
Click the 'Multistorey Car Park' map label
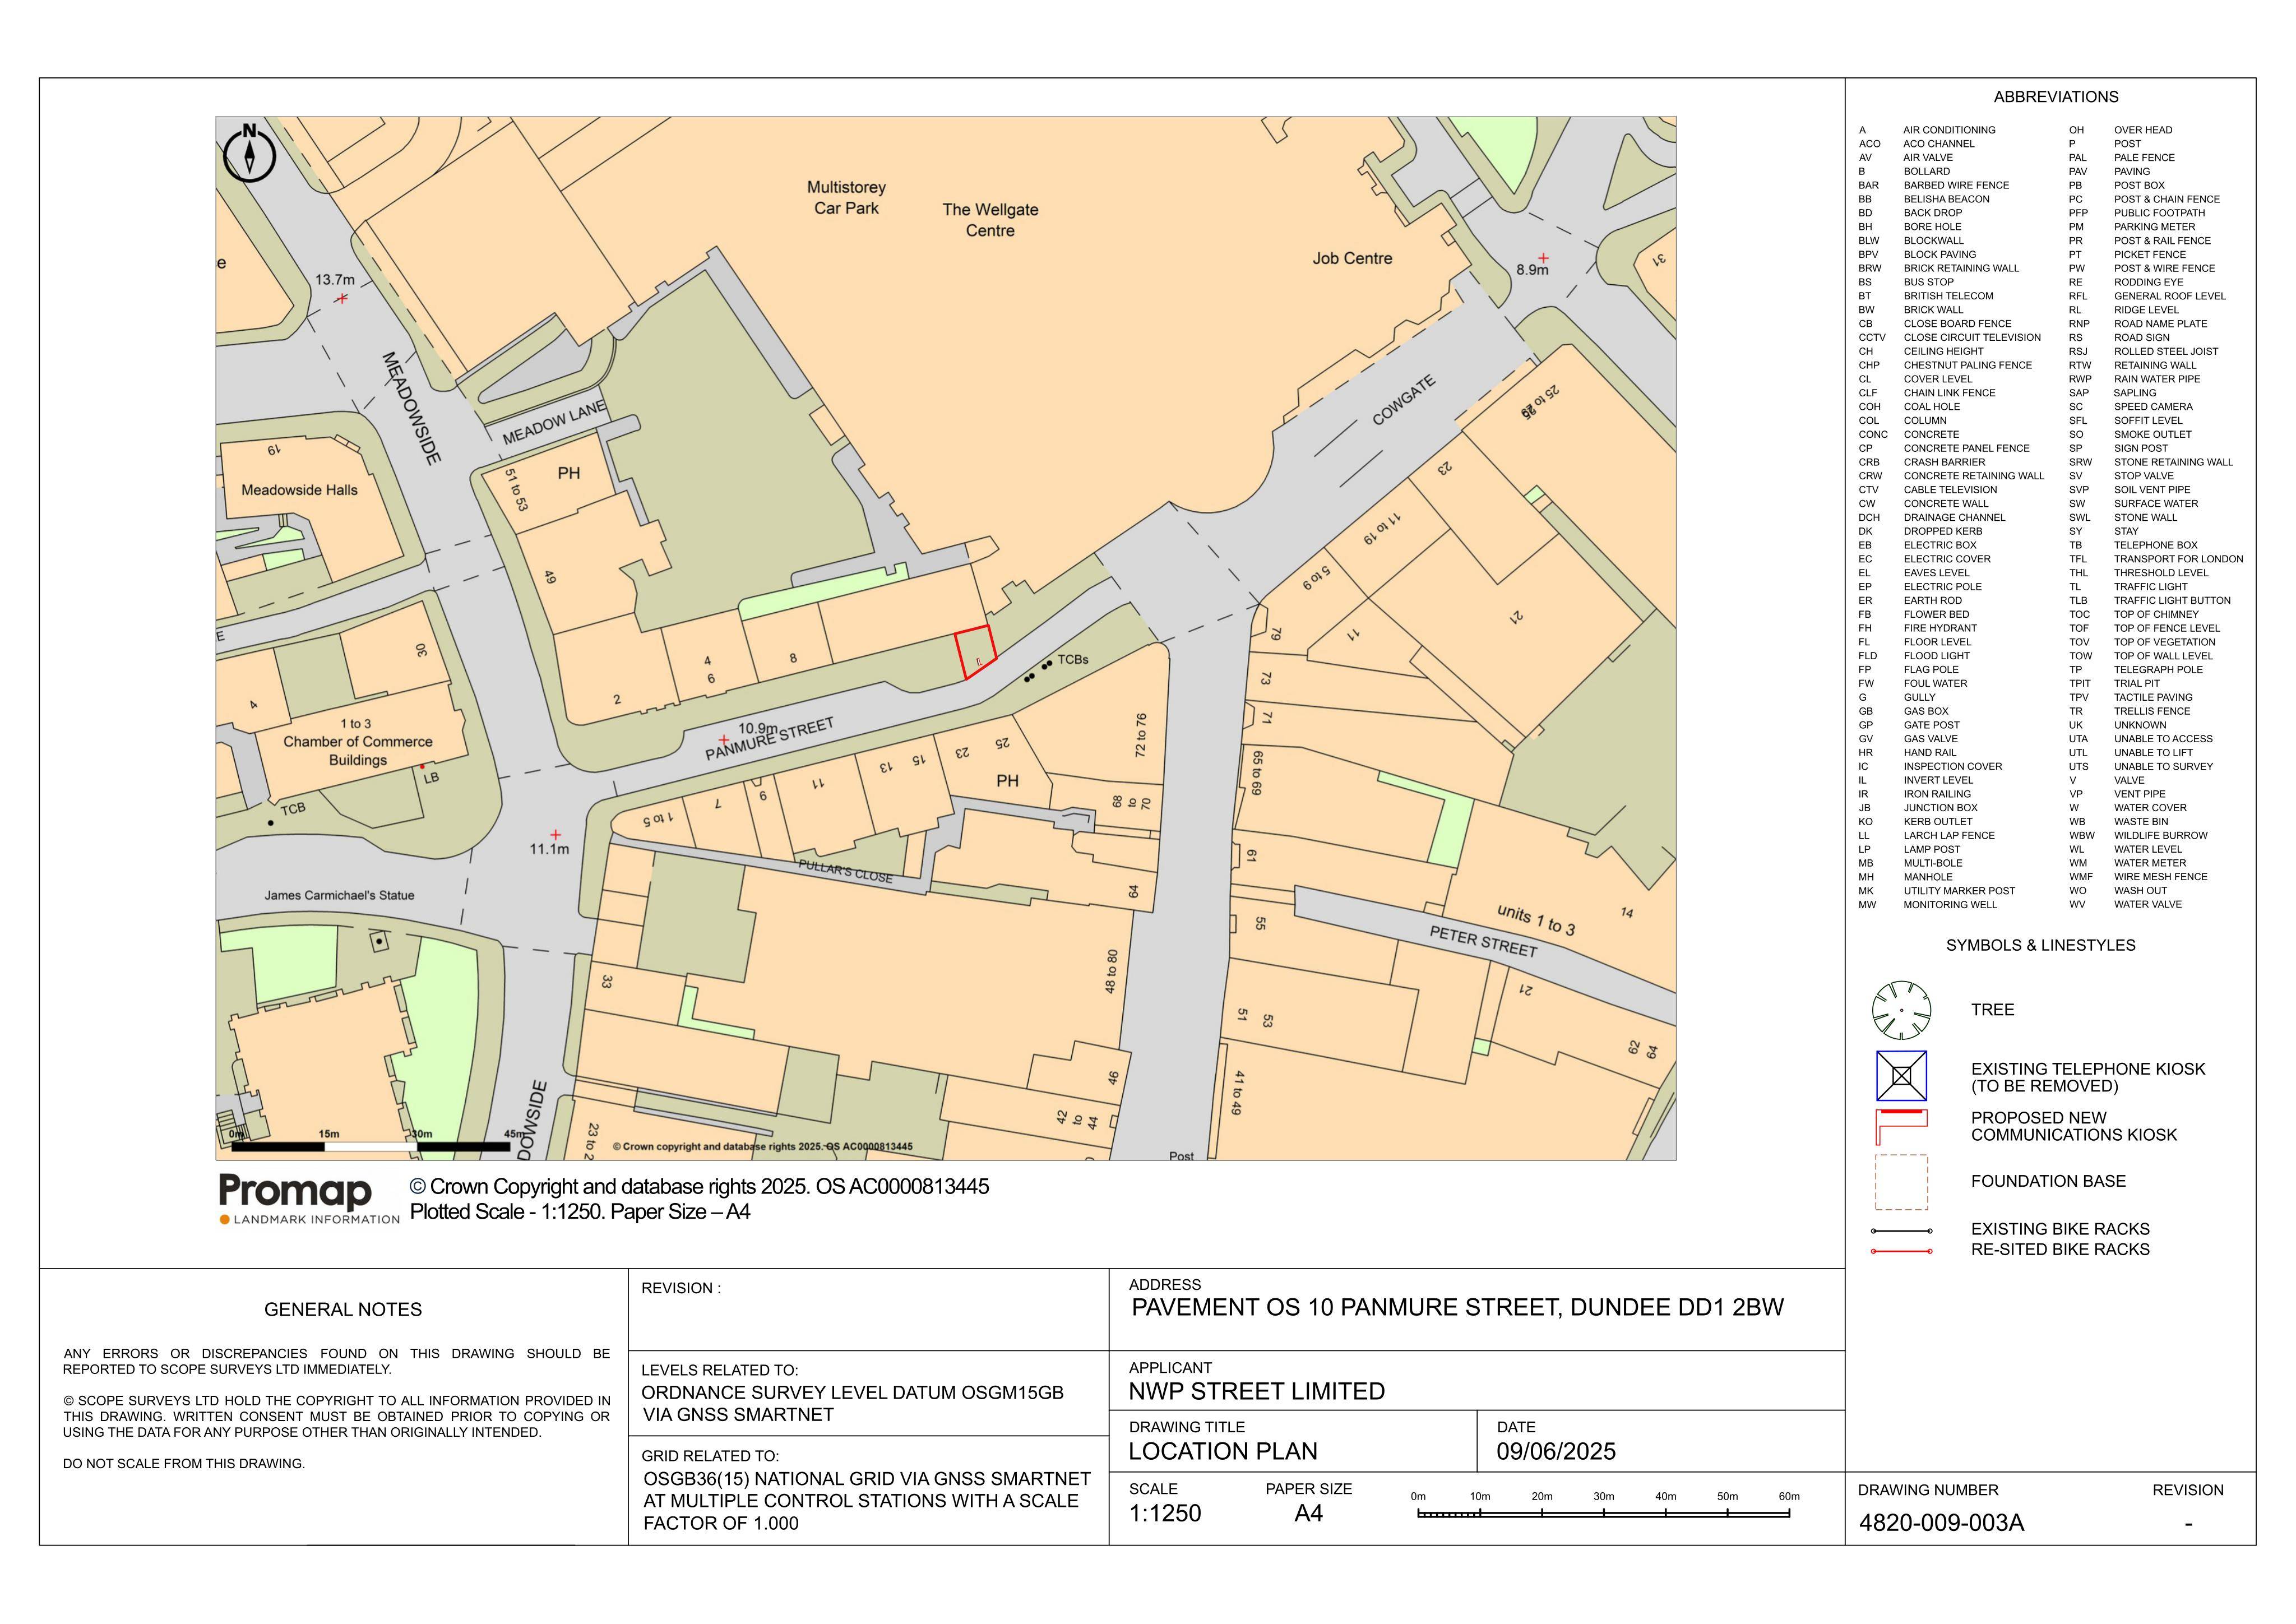[x=846, y=198]
